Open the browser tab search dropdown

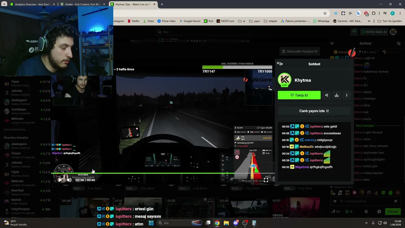4,4
